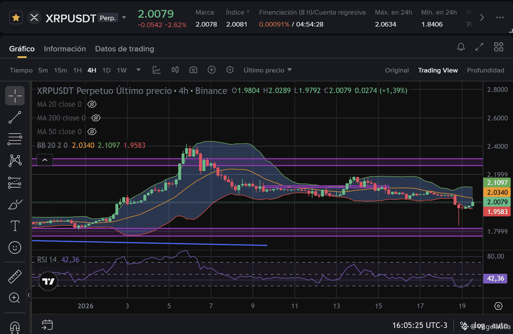Toggle visibility of MA 50 indicator
The image size is (513, 334).
pos(92,132)
